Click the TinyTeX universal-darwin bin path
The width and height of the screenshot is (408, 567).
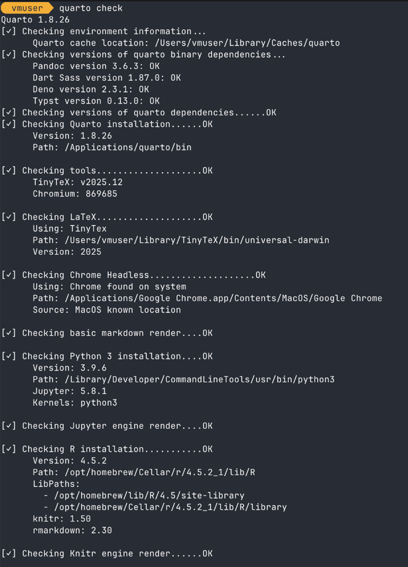pos(197,240)
